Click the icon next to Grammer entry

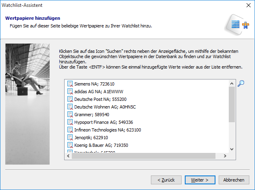[70, 115]
